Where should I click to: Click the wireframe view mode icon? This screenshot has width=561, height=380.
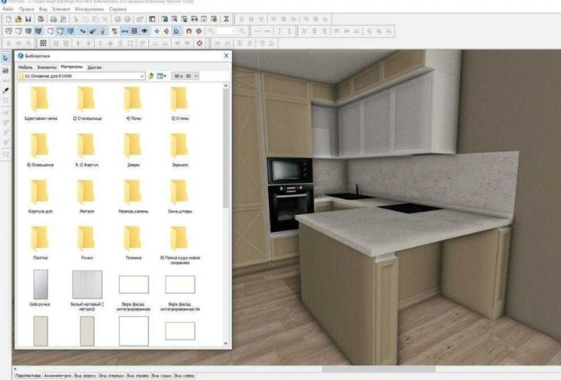pyautogui.click(x=8, y=31)
